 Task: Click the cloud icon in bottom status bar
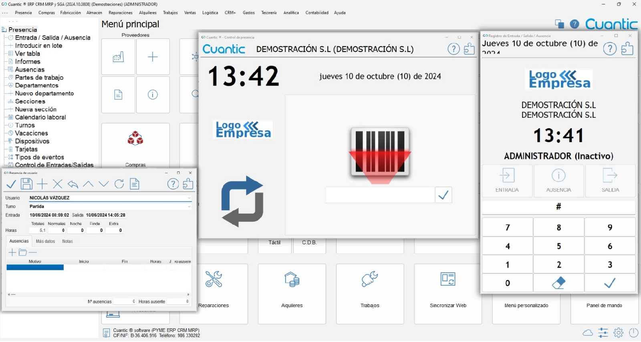(x=588, y=332)
